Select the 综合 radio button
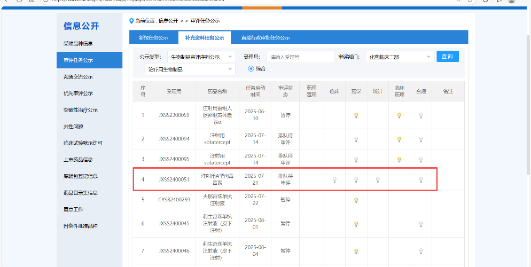The image size is (531, 267). (251, 69)
